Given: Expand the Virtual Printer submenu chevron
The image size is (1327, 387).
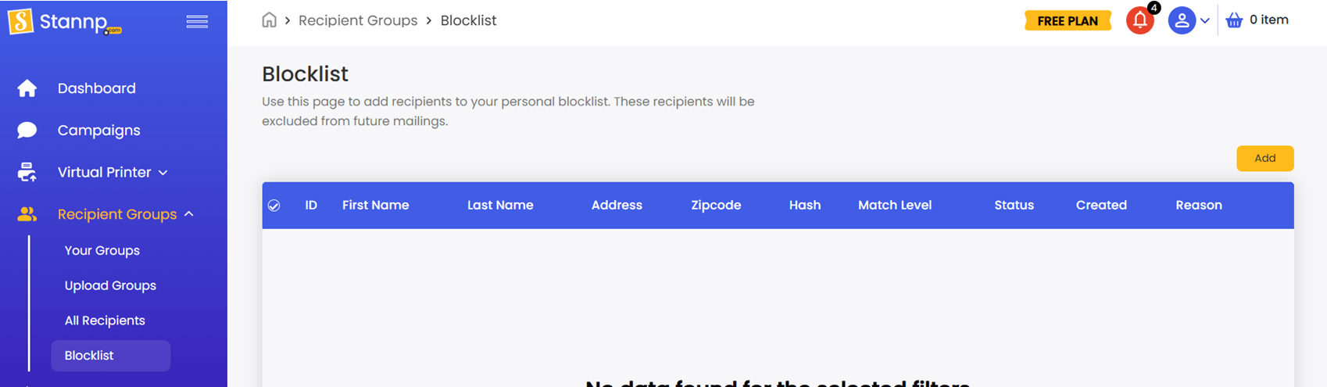Looking at the screenshot, I should tap(163, 173).
